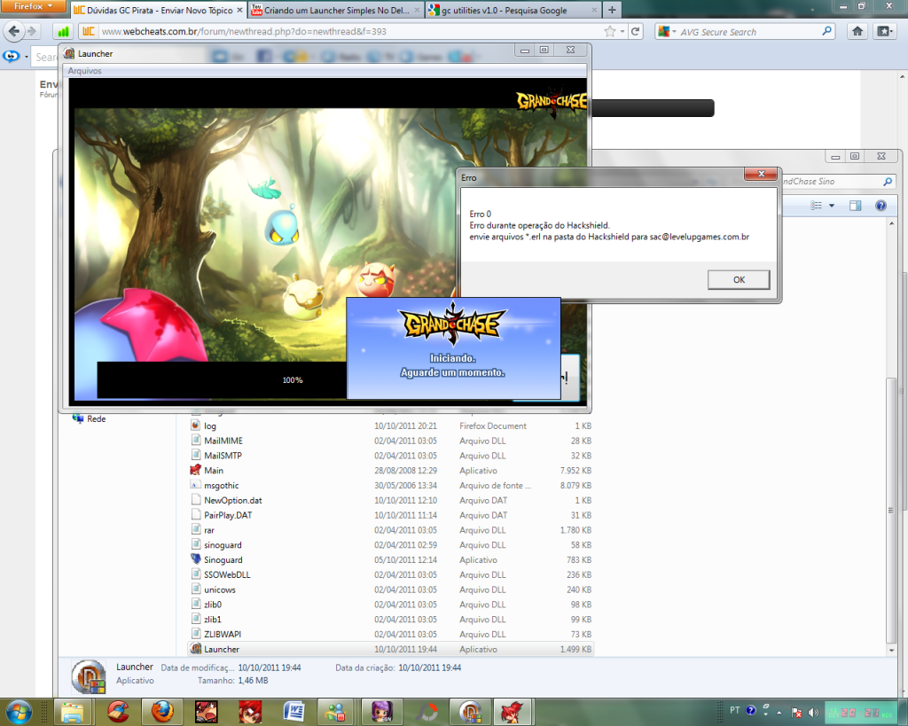Open Microsoft Word from the taskbar
The width and height of the screenshot is (908, 726).
tap(294, 711)
